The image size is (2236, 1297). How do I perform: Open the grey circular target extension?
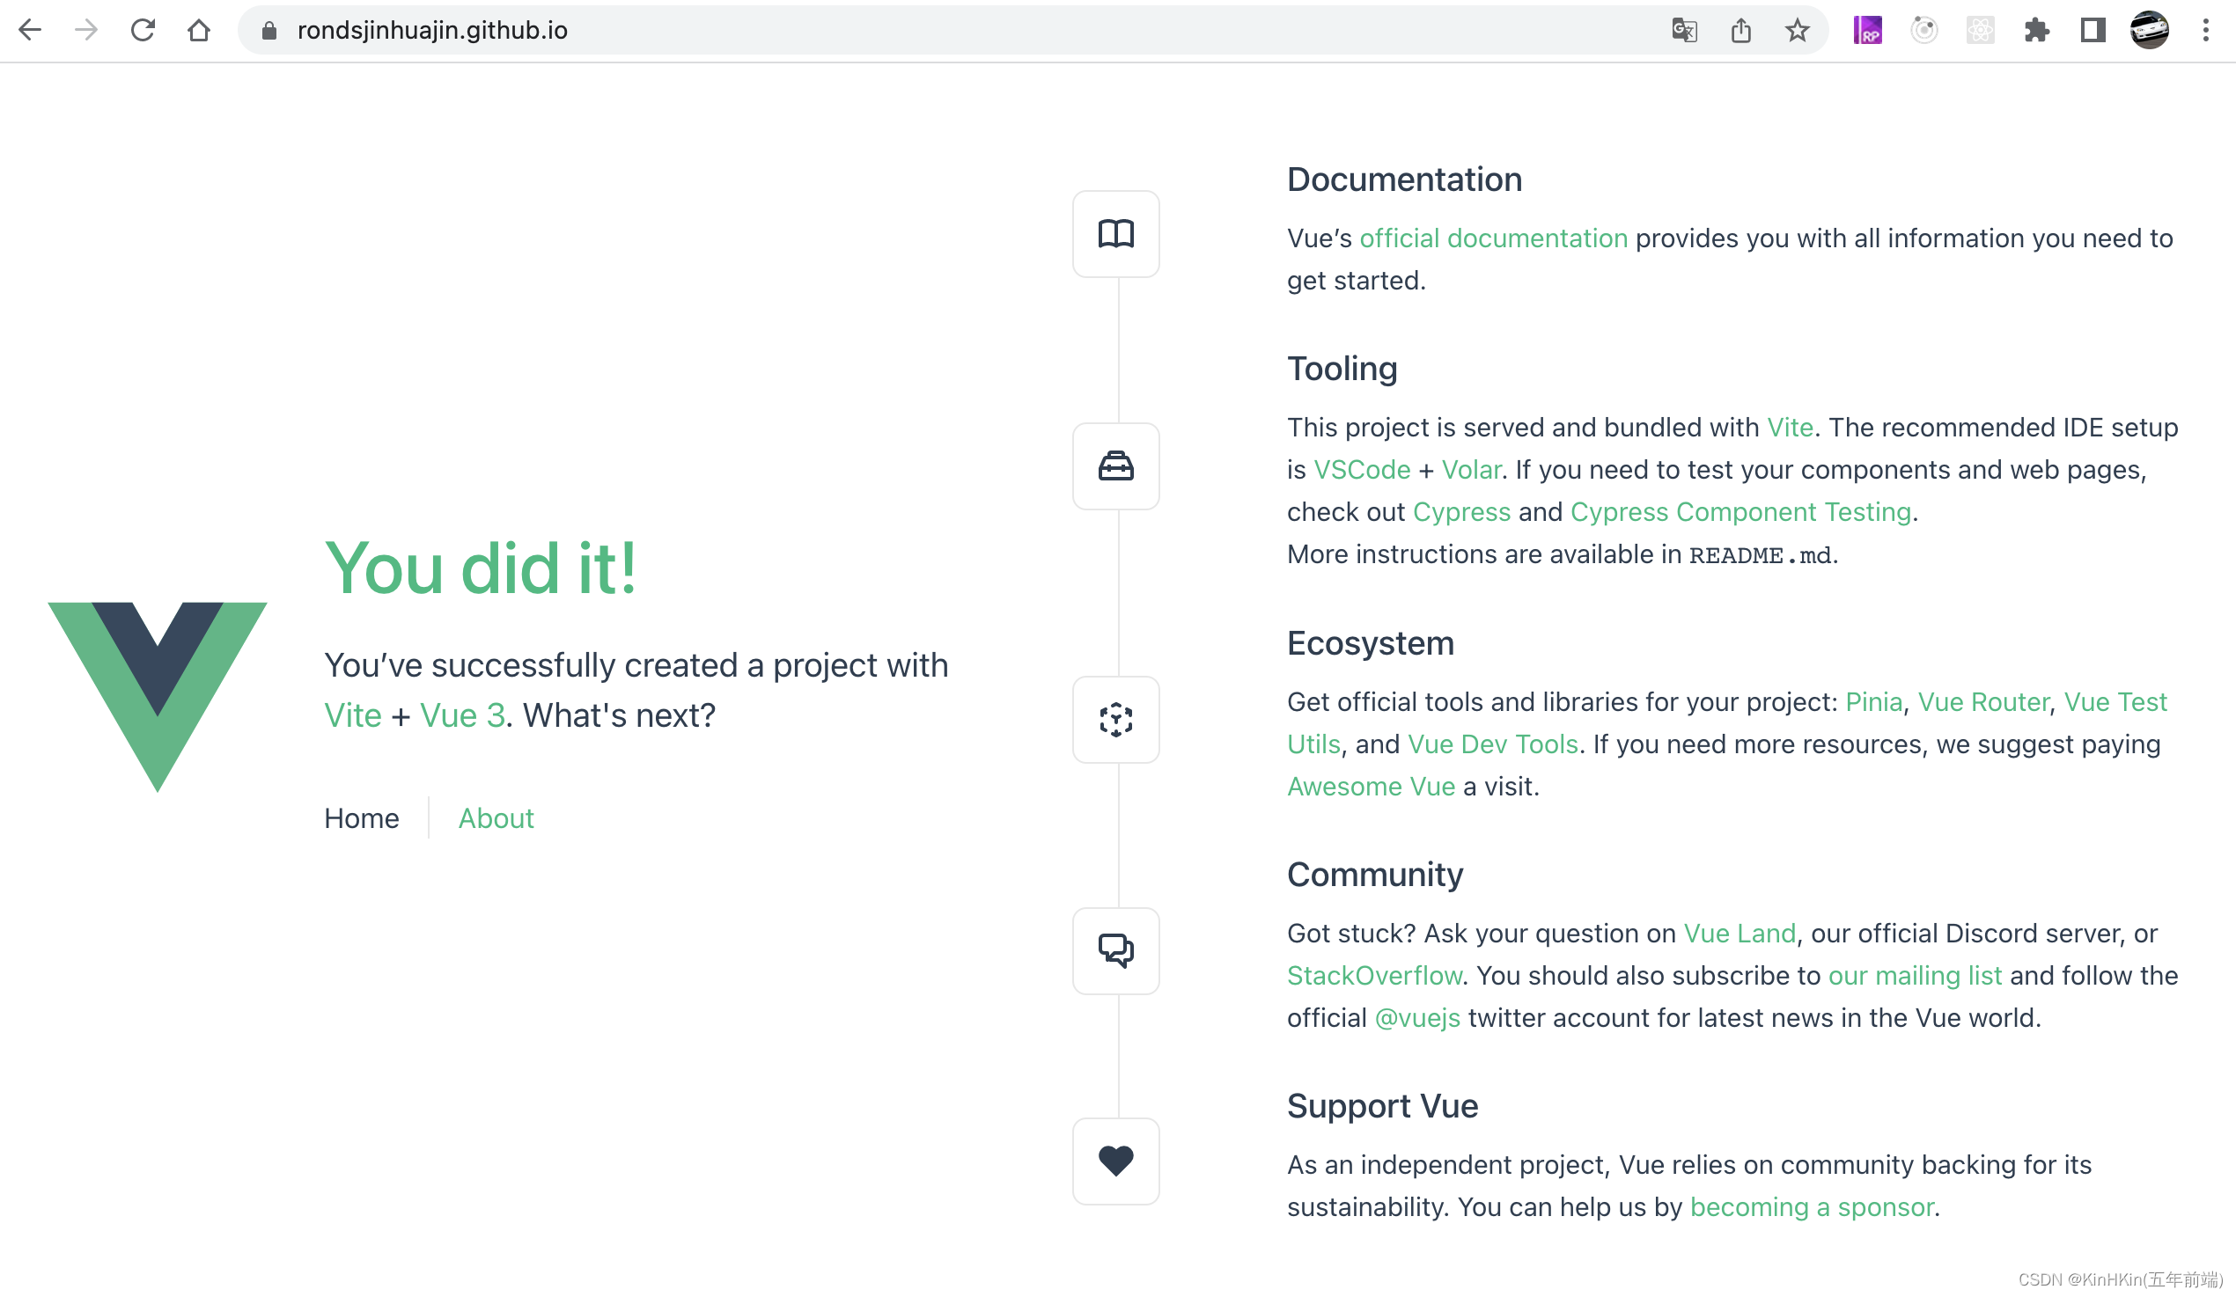(1923, 30)
